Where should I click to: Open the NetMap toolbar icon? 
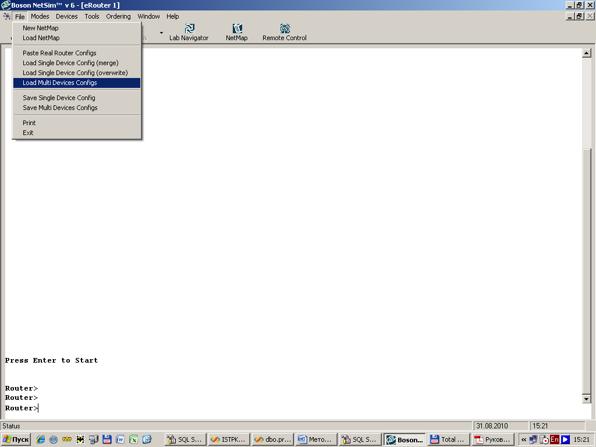[236, 33]
